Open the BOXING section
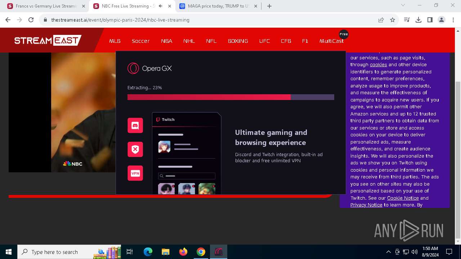The width and height of the screenshot is (461, 259). [x=238, y=41]
